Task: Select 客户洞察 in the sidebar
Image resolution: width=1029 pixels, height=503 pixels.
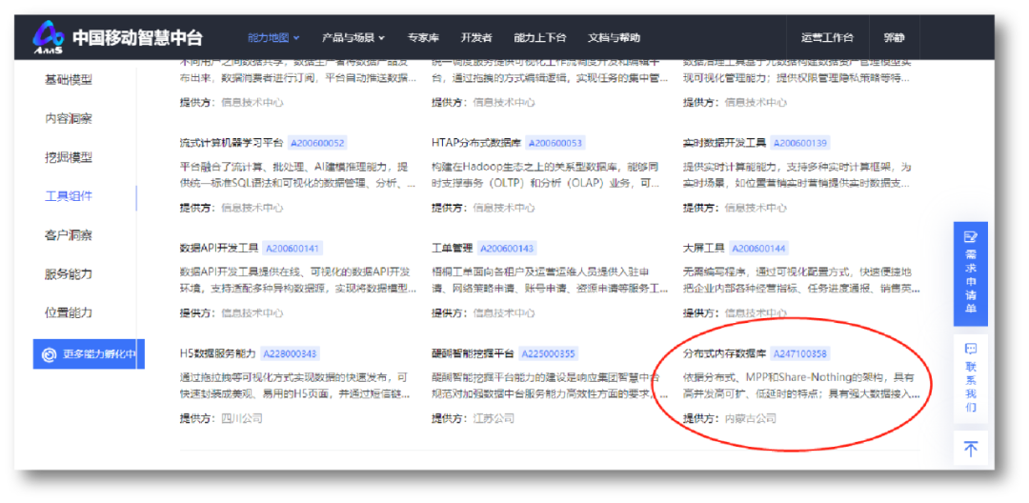Action: point(69,234)
